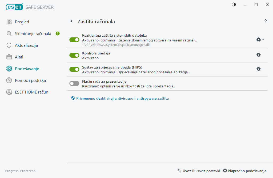Open the Pregled section icon

9,22
